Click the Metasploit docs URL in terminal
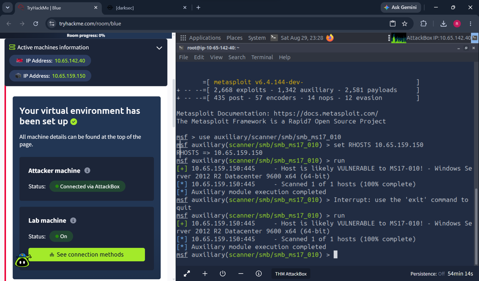479x281 pixels. [x=326, y=114]
